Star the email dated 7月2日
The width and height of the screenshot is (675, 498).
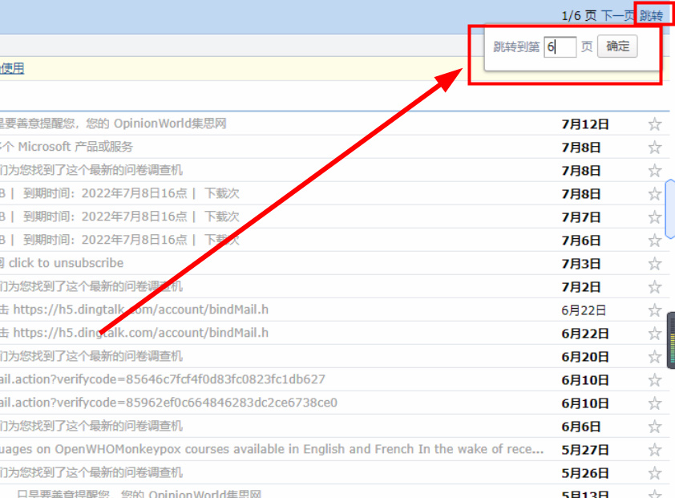(x=655, y=287)
